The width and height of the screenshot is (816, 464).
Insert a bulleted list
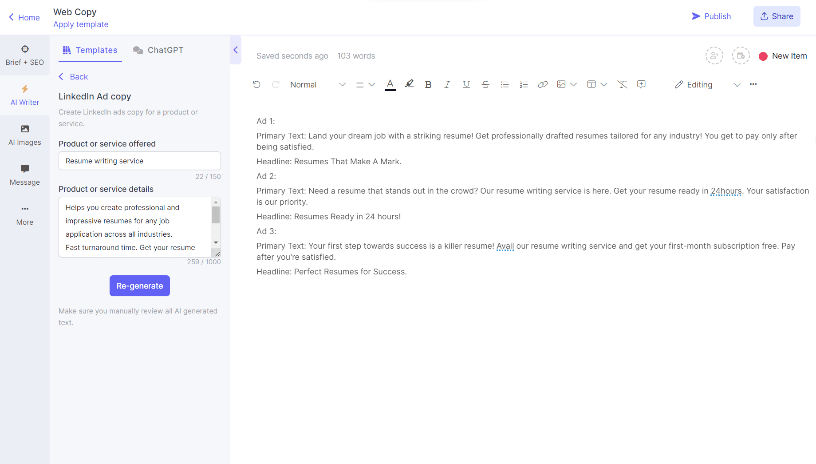[505, 84]
